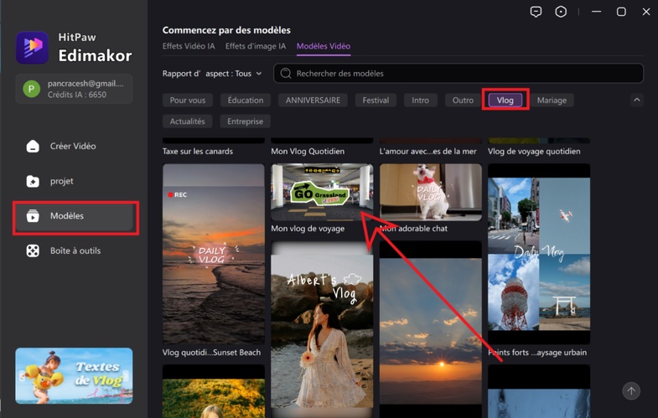Select the Pour vous category
The width and height of the screenshot is (658, 418).
pyautogui.click(x=188, y=101)
